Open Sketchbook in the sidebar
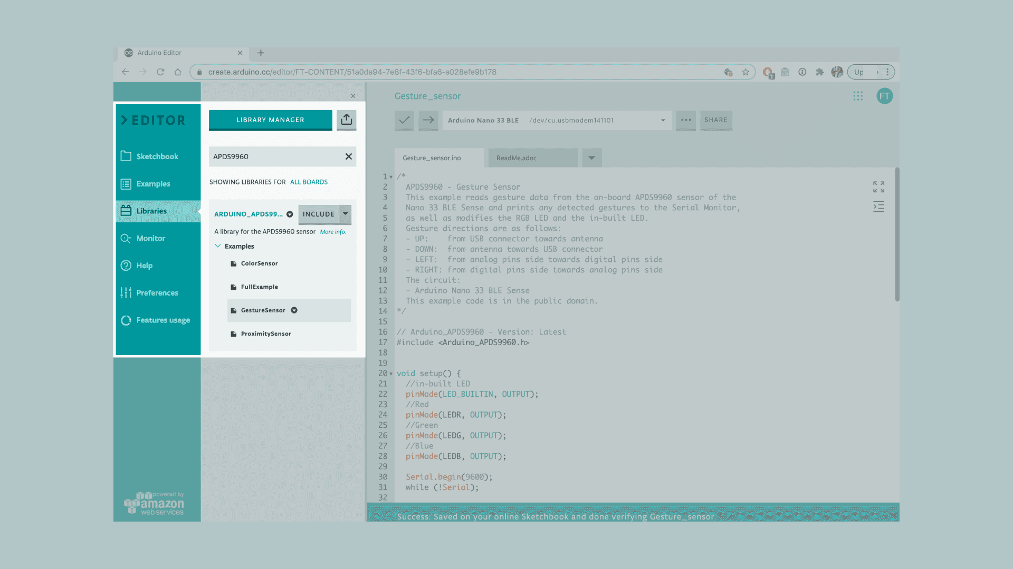Viewport: 1013px width, 569px height. coord(157,156)
